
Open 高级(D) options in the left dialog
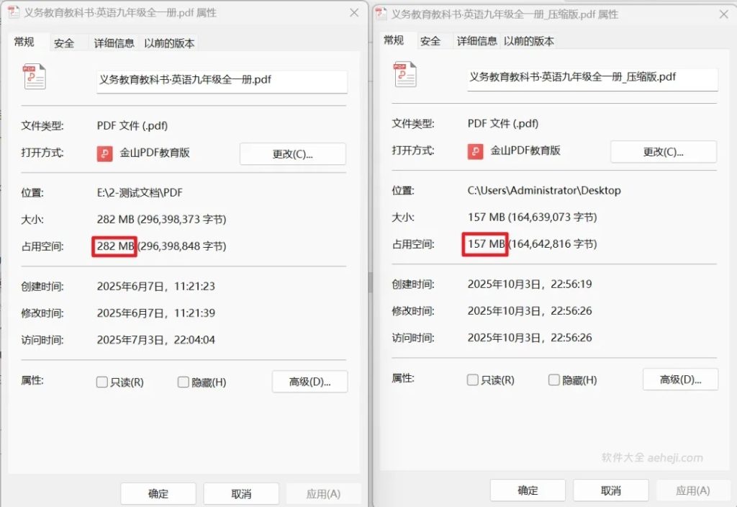point(309,382)
